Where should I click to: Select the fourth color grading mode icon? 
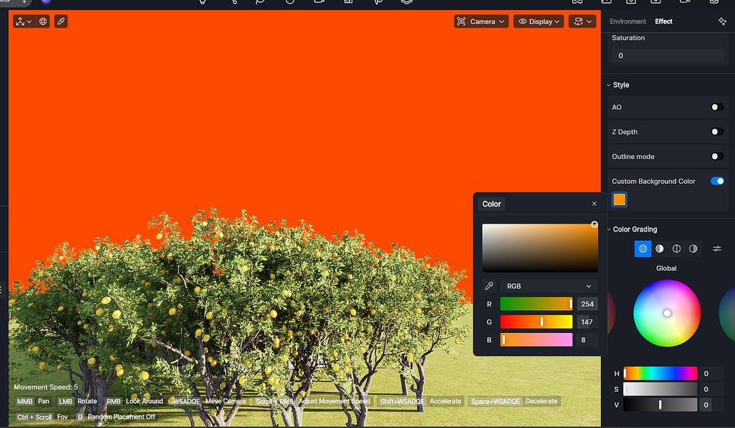tap(693, 248)
